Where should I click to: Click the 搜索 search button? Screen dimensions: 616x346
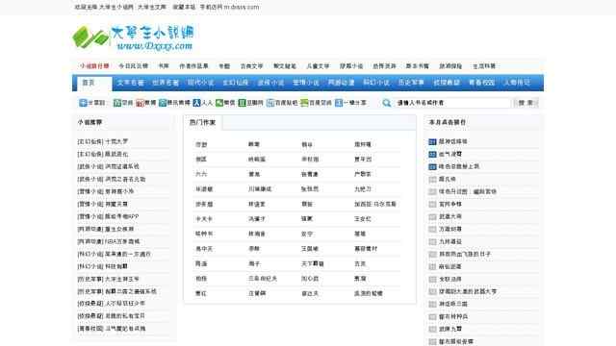pos(526,103)
